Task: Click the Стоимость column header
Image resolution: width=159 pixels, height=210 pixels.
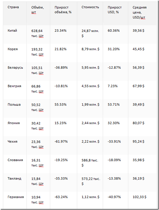Action: (90, 7)
